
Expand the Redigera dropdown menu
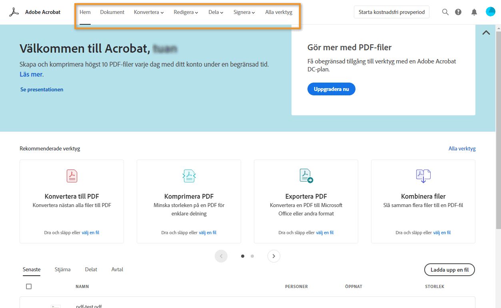pyautogui.click(x=186, y=12)
